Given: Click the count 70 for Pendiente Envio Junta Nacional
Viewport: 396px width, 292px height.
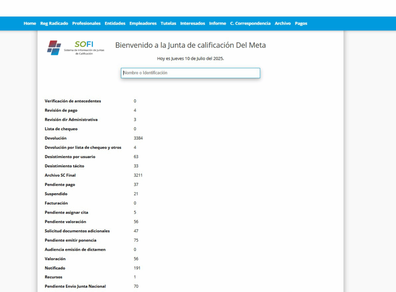Looking at the screenshot, I should coord(136,287).
